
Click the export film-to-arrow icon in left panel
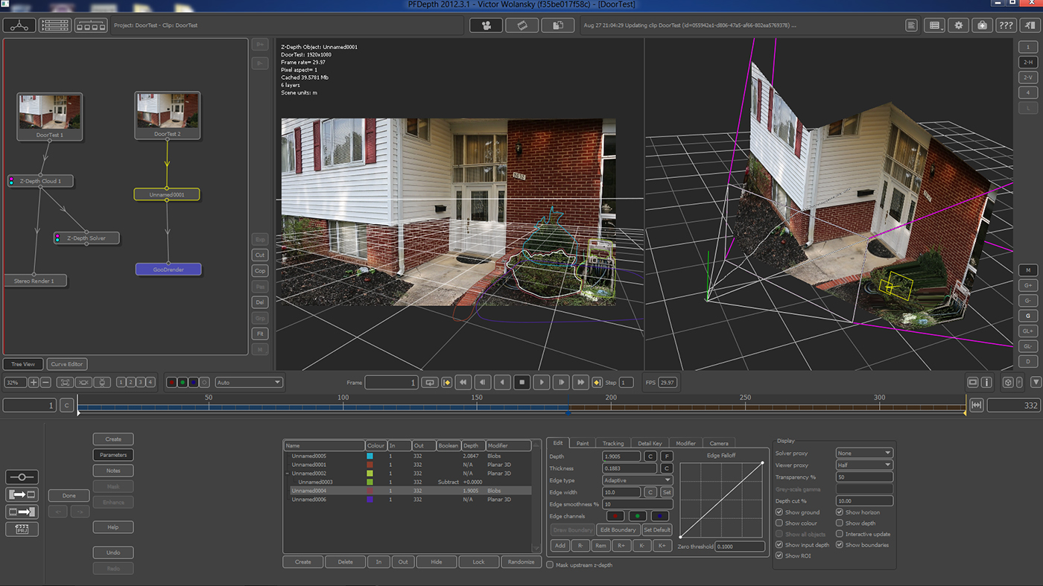pyautogui.click(x=22, y=512)
